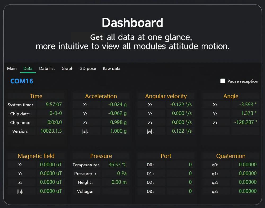Screen dimensions: 265x208
Task: Select Angular velocity X value field
Action: [x=180, y=105]
